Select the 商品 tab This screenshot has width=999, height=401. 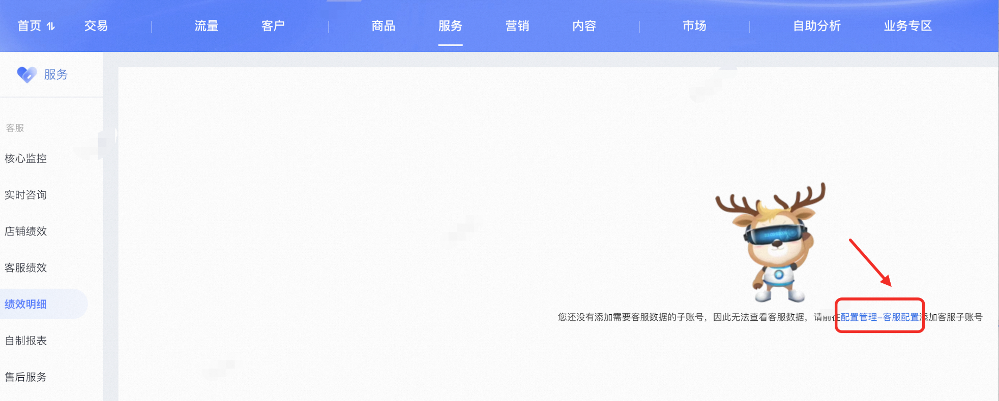click(383, 26)
